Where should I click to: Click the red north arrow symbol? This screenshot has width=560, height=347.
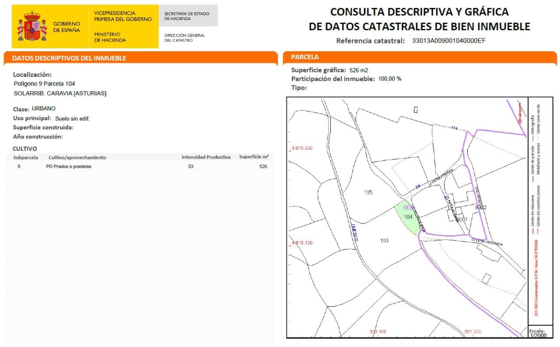(x=520, y=113)
